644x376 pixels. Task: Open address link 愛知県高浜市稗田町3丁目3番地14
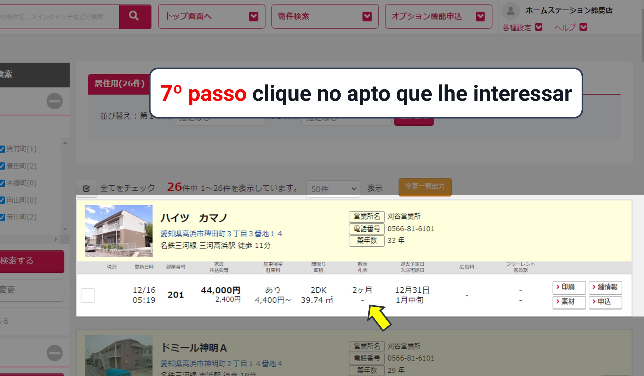[221, 234]
